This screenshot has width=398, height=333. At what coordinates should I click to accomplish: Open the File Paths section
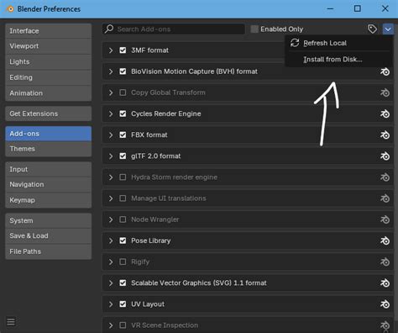point(49,251)
